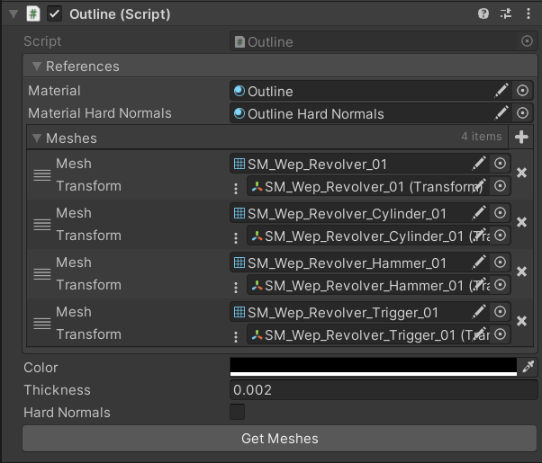The height and width of the screenshot is (463, 542).
Task: Pick a color with the eyedropper
Action: click(528, 367)
